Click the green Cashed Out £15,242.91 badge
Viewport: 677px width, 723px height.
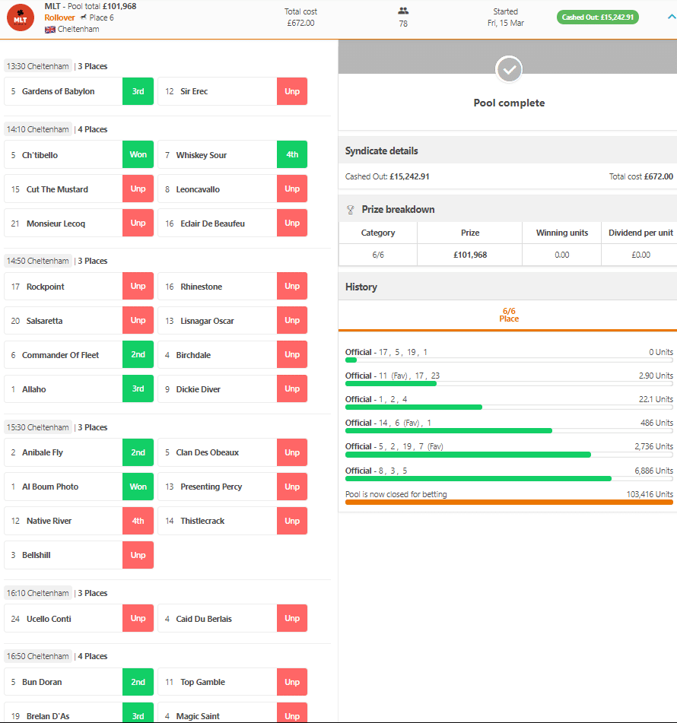597,17
